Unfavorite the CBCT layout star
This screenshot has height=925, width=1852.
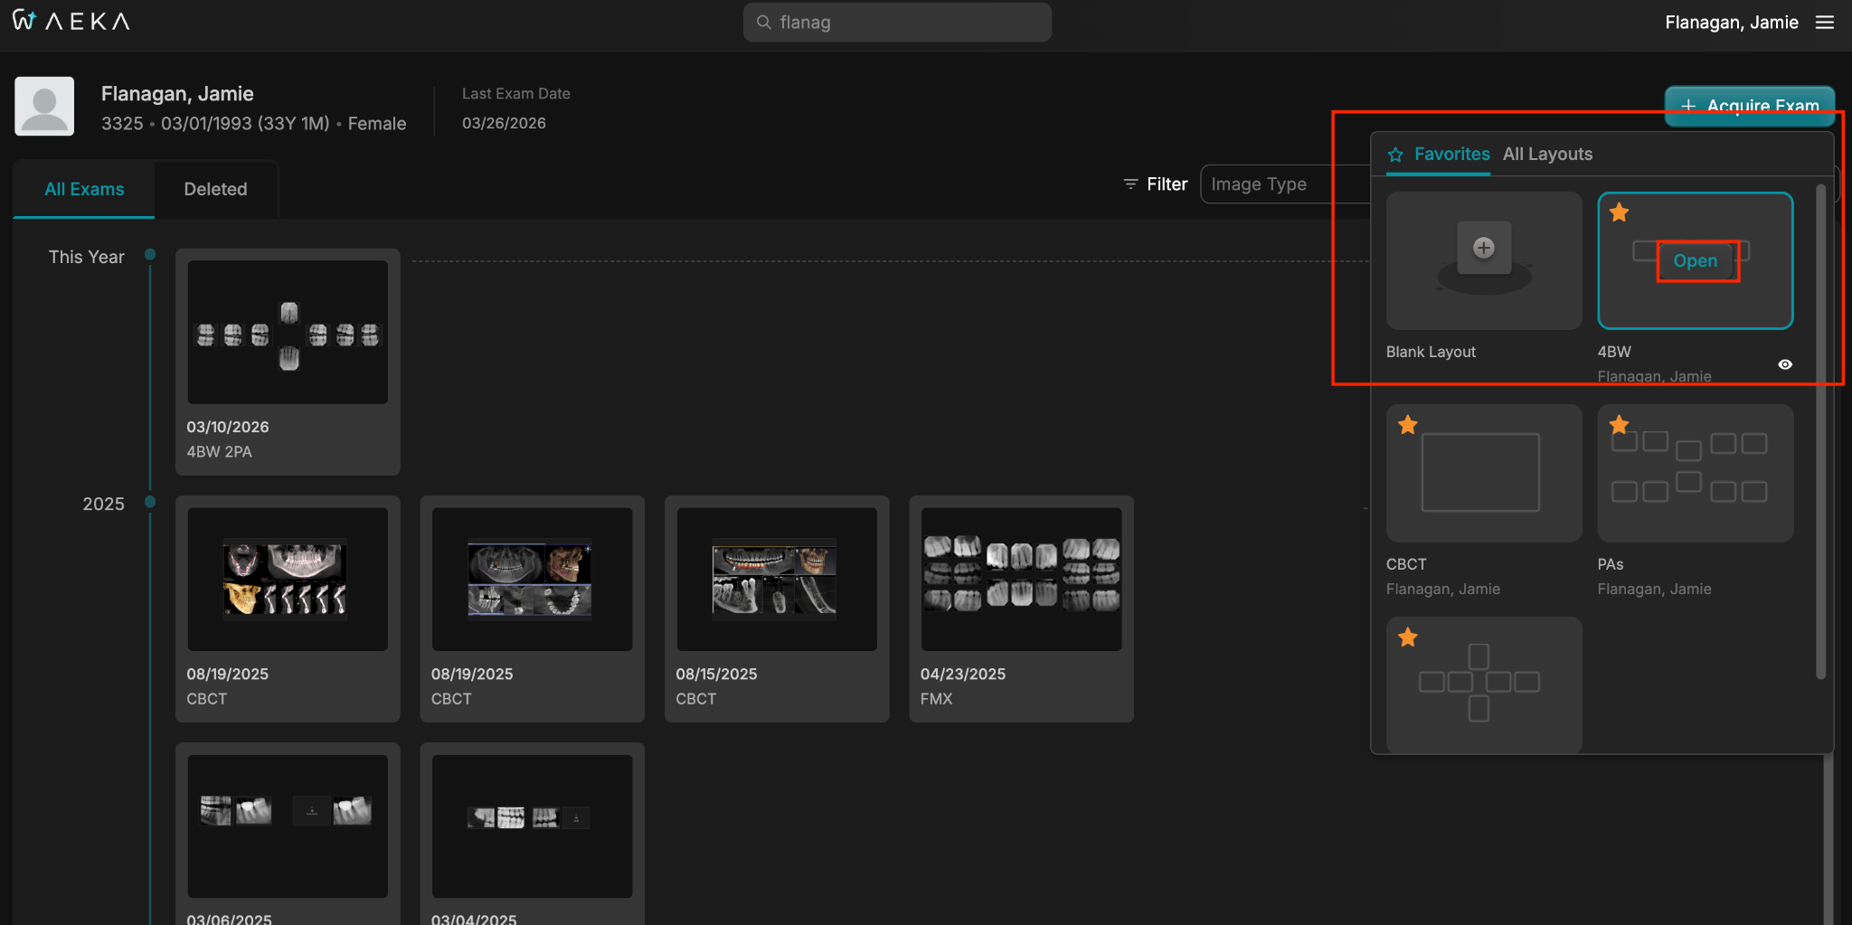(1408, 425)
